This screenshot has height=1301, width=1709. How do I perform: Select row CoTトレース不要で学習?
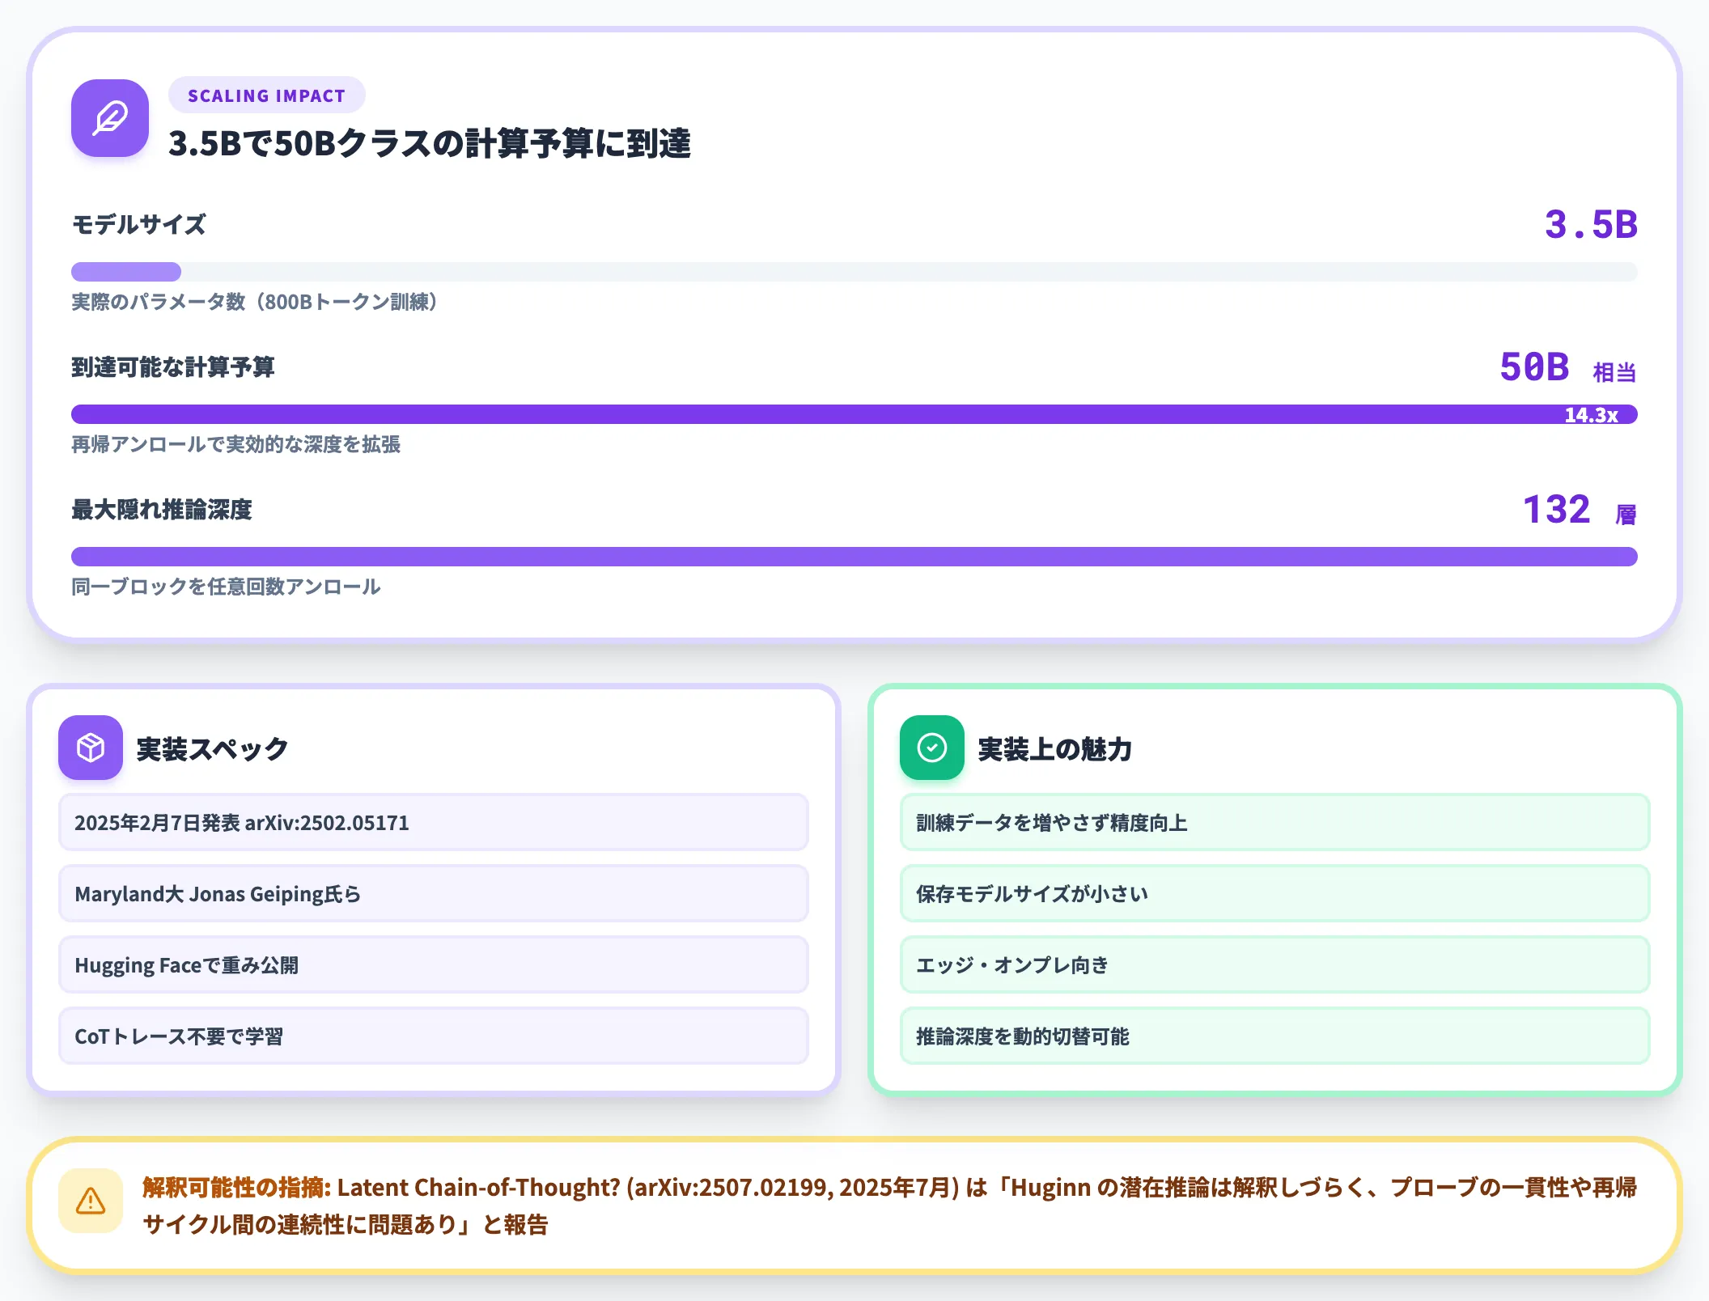click(434, 1036)
